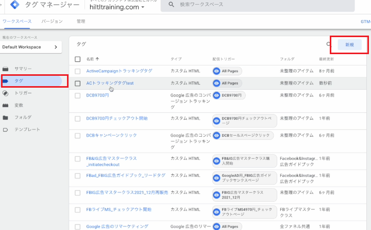Click the All Pages chip in Google 広告のリマーケティング row

click(x=227, y=226)
